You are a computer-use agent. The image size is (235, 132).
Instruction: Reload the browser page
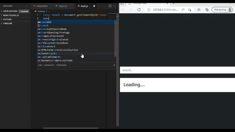[x=139, y=10]
